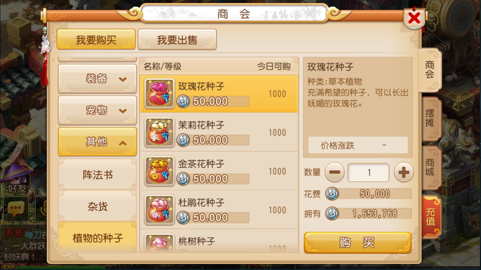This screenshot has height=270, width=481.
Task: Select the 阵法书 subcategory
Action: point(97,175)
